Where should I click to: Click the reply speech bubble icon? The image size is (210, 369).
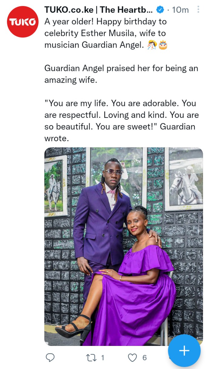click(x=50, y=357)
